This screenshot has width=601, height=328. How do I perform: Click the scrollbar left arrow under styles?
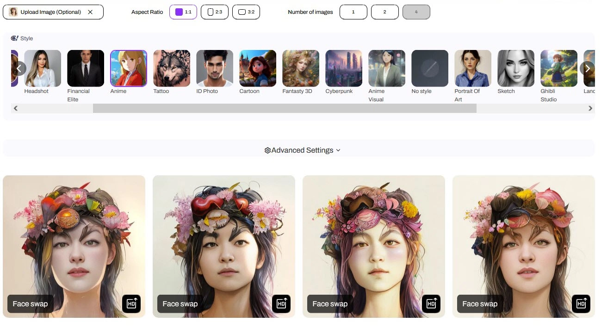point(16,108)
